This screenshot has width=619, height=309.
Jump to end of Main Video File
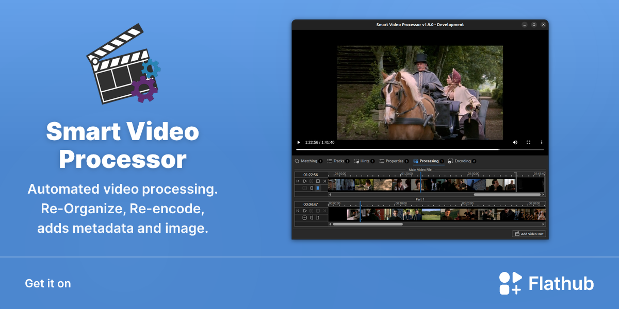tap(324, 181)
